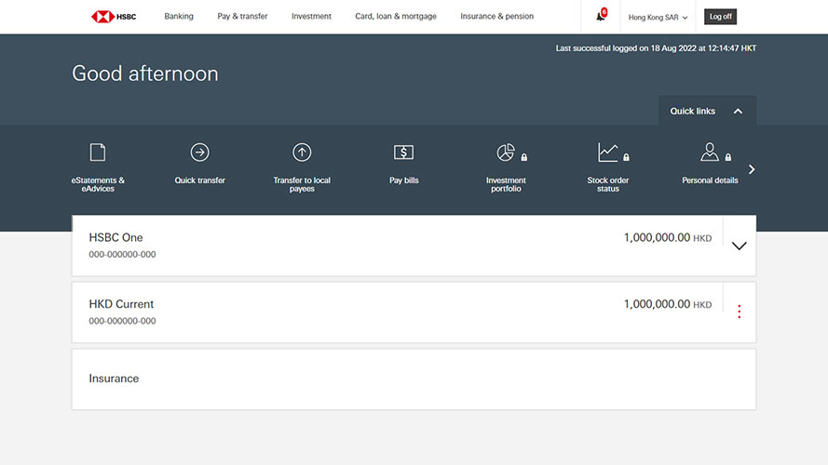
Task: Click the Log off button
Action: coord(720,17)
